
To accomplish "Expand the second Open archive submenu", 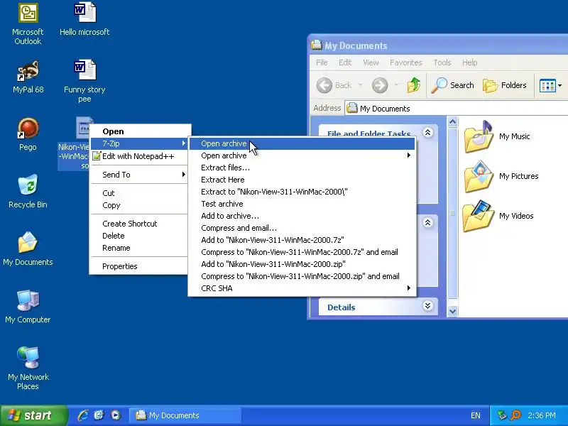I will point(409,155).
